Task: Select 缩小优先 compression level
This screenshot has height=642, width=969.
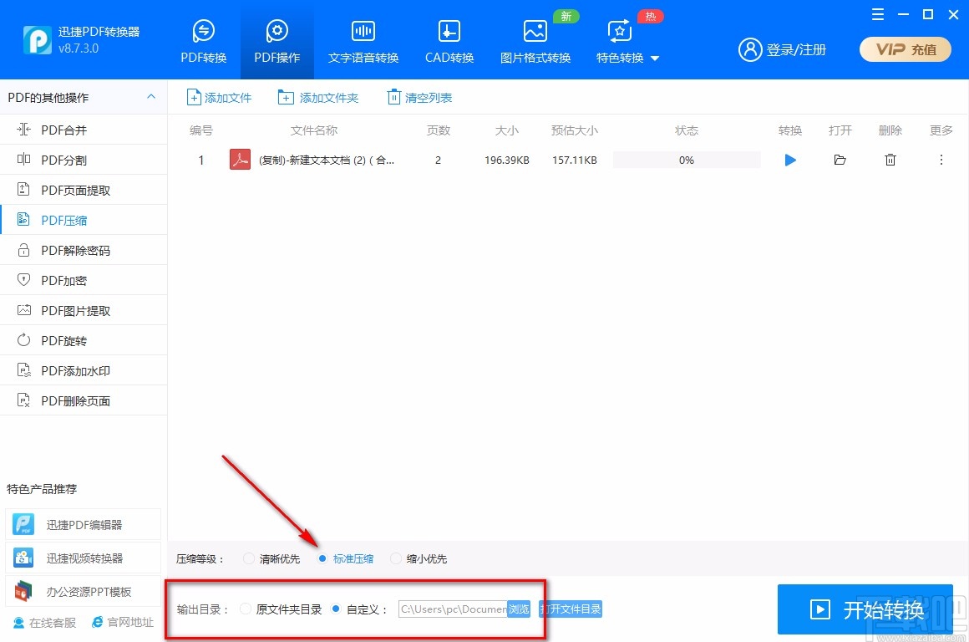Action: (x=419, y=558)
